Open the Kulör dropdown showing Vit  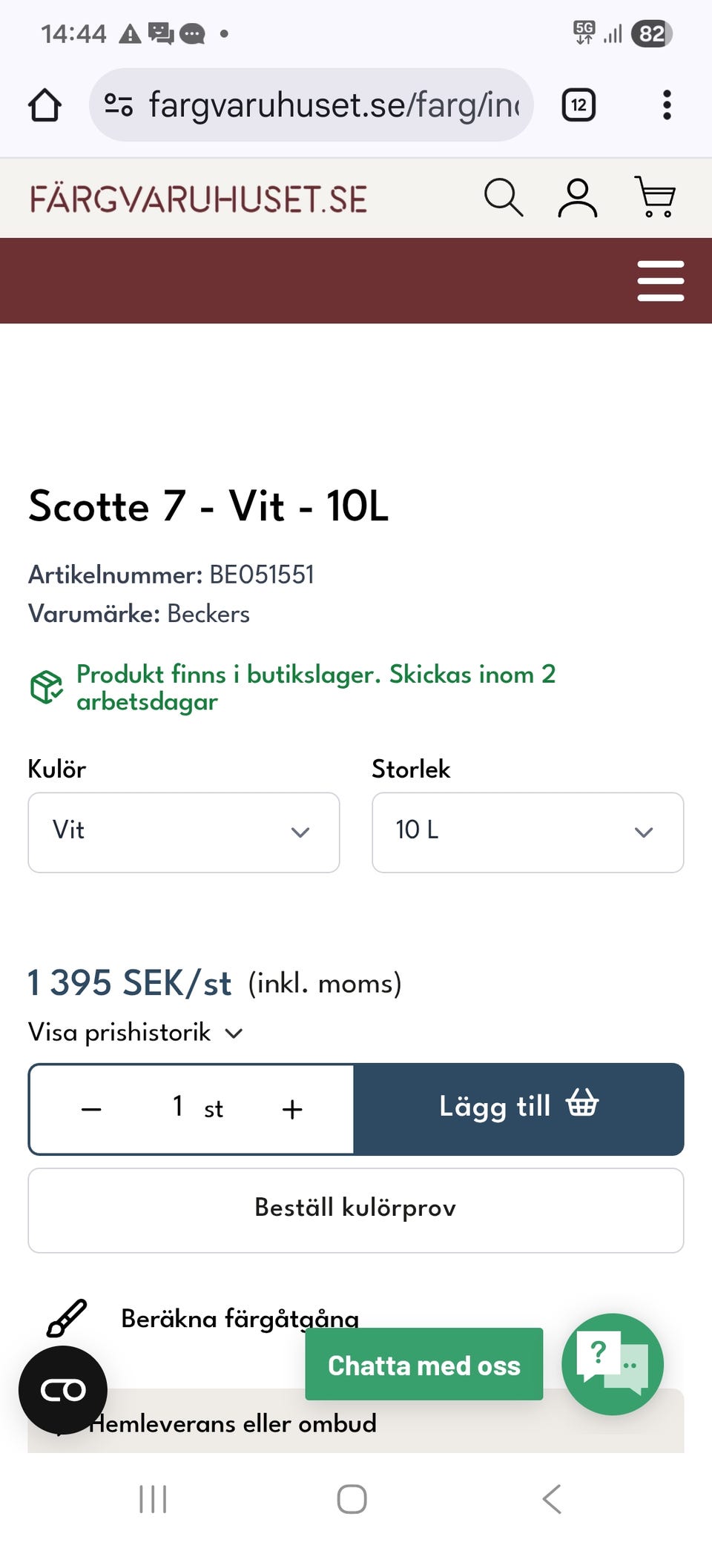182,832
